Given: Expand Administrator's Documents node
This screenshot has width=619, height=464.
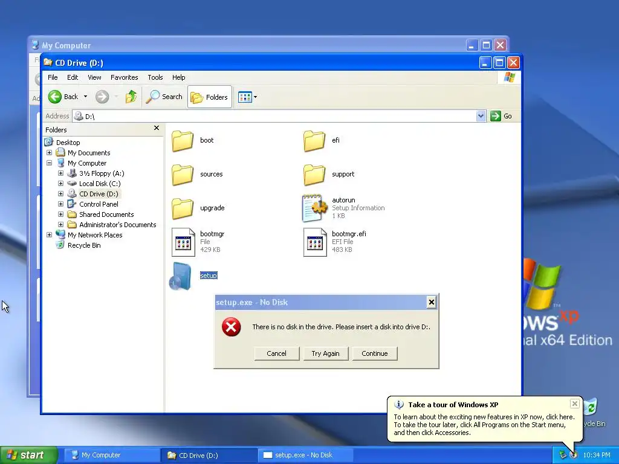Looking at the screenshot, I should coord(60,225).
